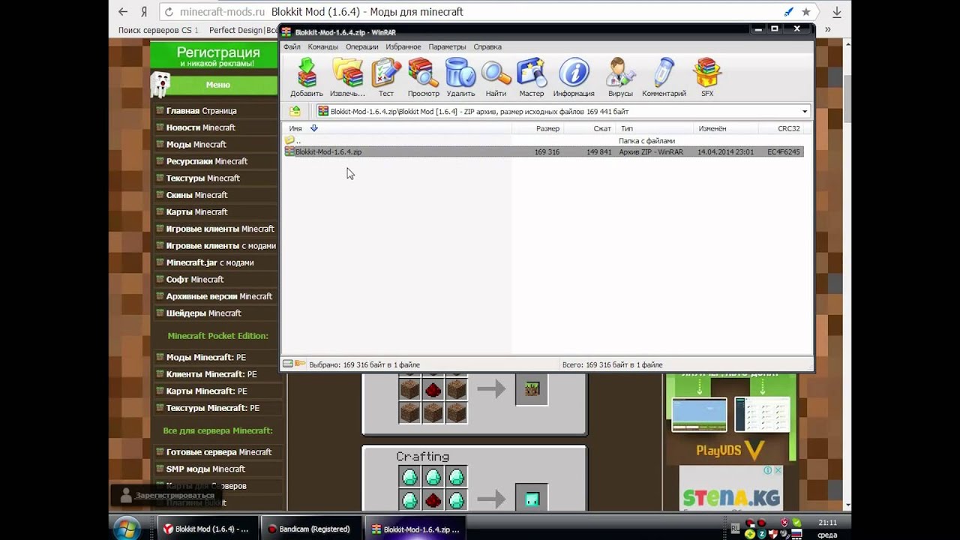Open Игровые клиенты Minecraft link

click(220, 229)
